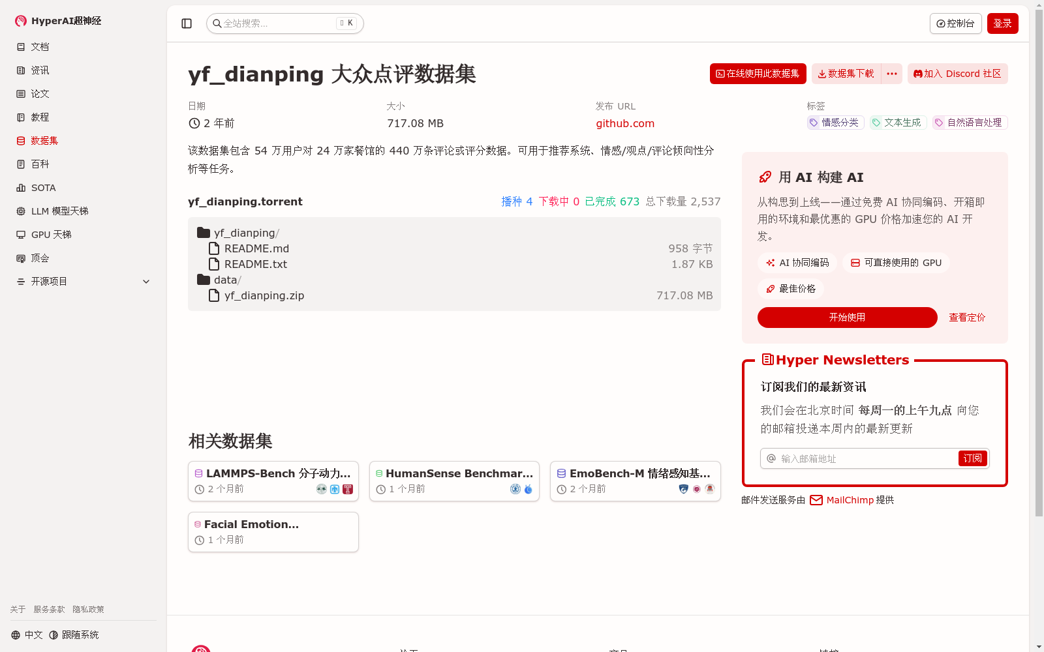Open the 控制台 console button

click(x=956, y=23)
